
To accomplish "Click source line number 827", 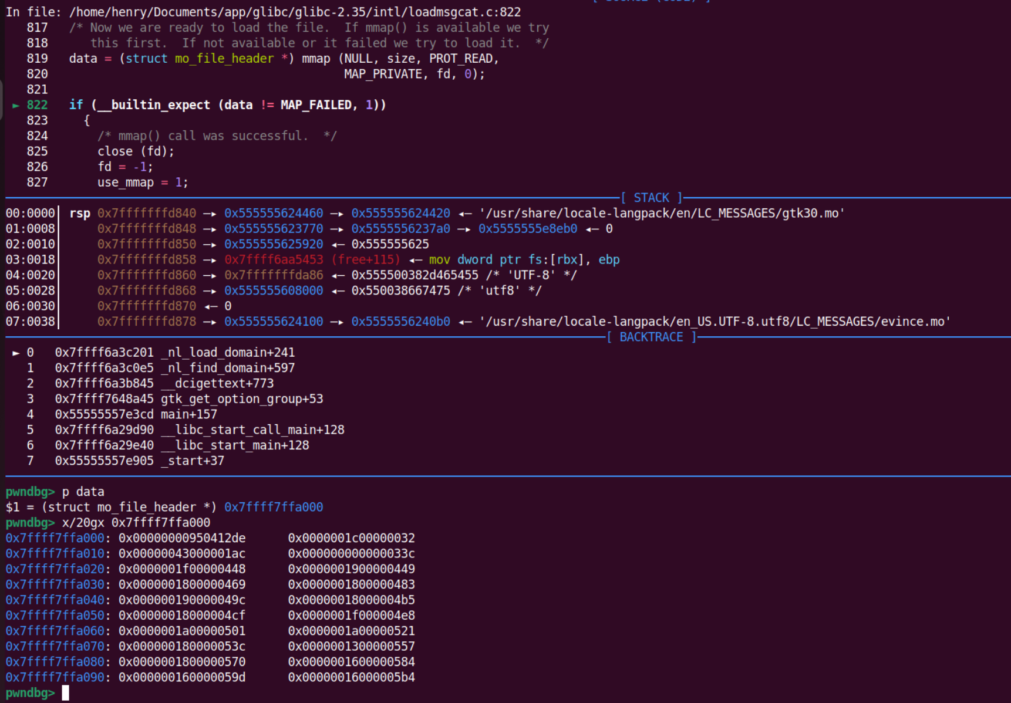I will point(37,182).
